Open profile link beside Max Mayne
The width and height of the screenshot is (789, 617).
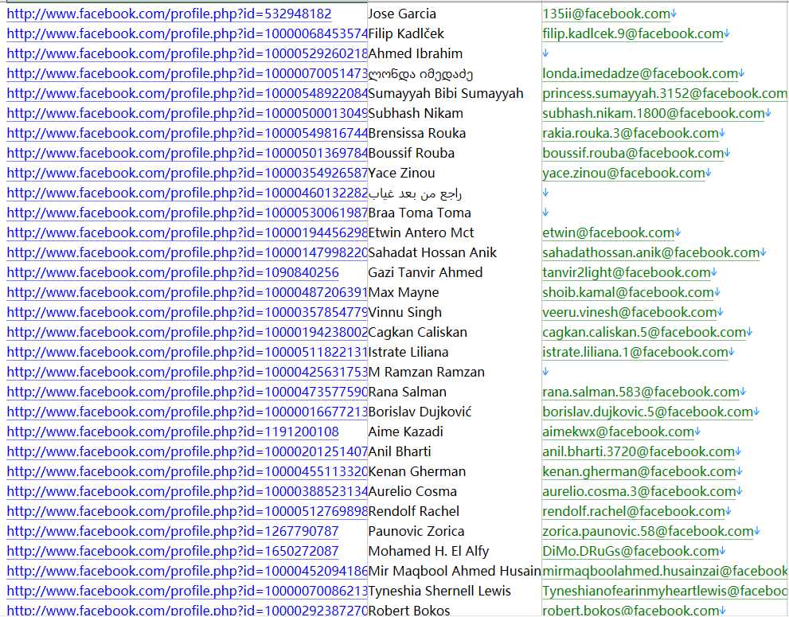pos(187,292)
